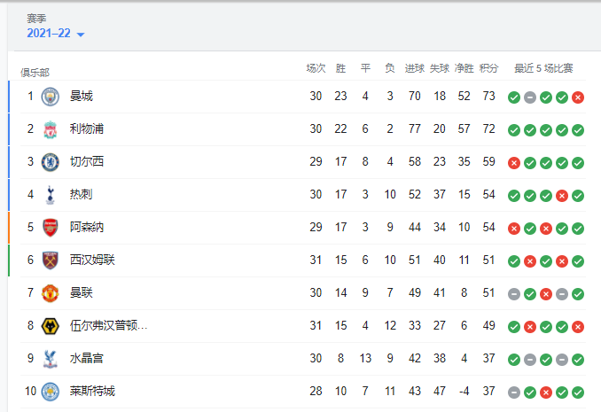Click 切尔西's first red loss result icon

pyautogui.click(x=514, y=162)
